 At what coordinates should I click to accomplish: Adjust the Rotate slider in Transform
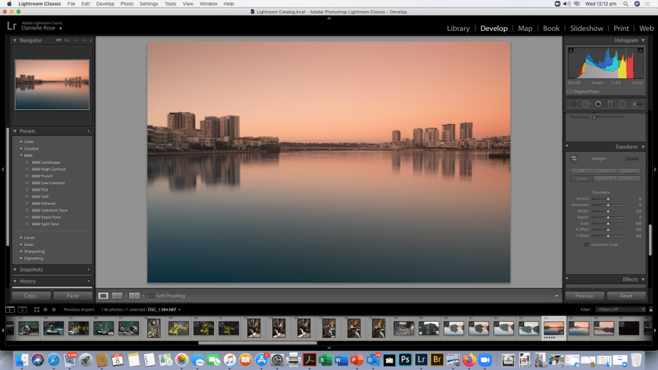click(608, 211)
